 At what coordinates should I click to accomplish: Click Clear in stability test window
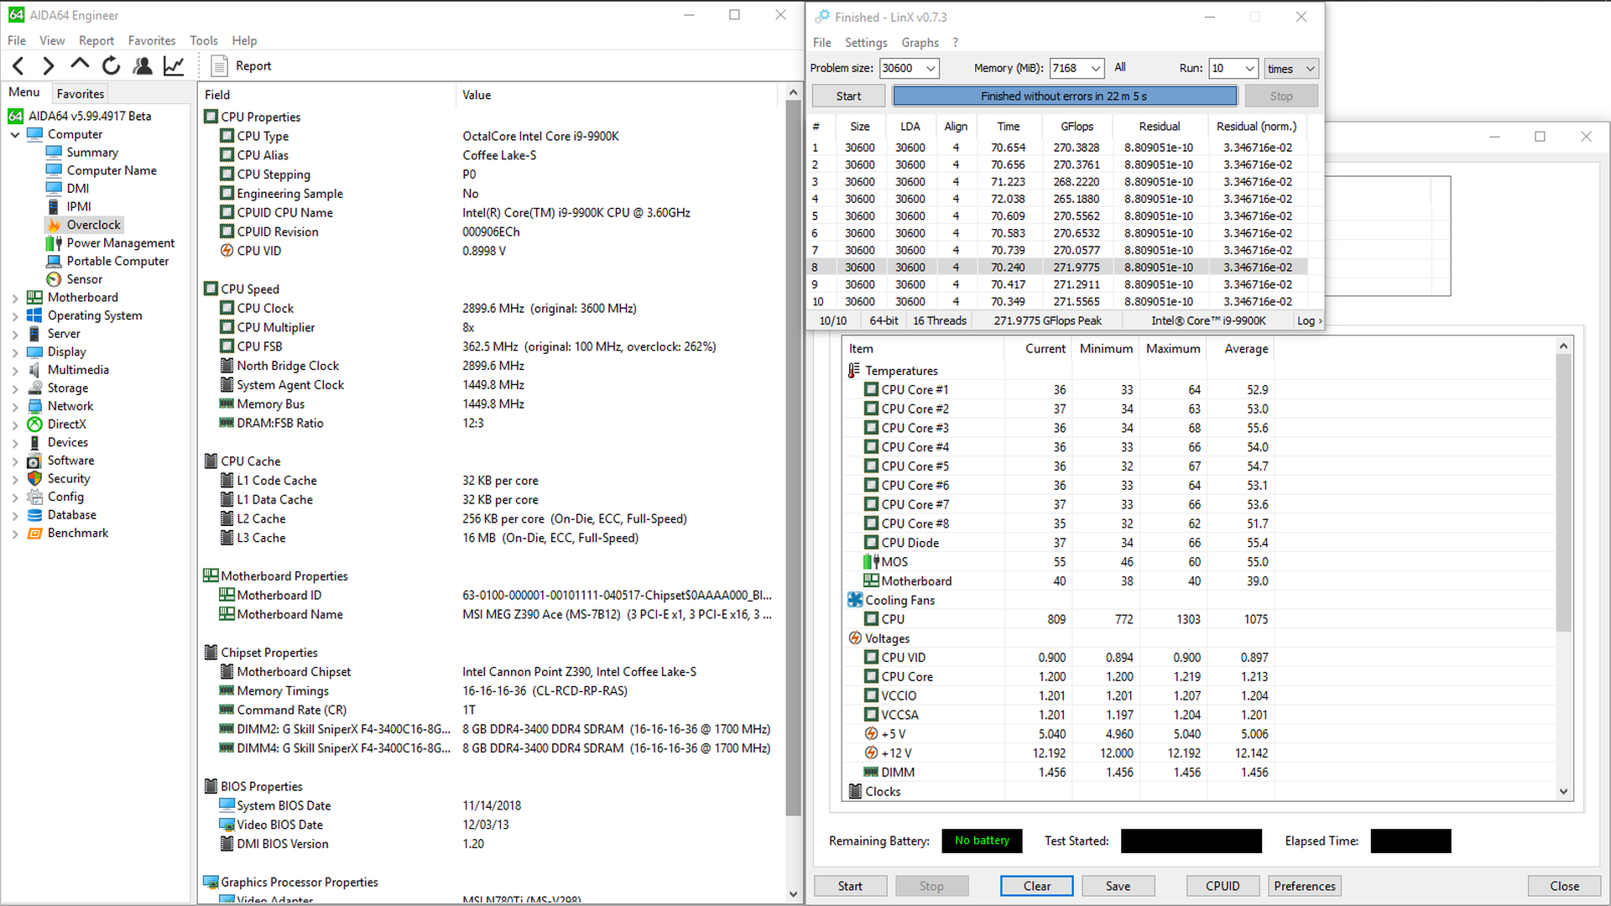pos(1037,886)
